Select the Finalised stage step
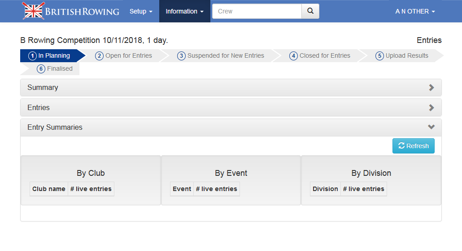Screen dimensions: 462x251 click(x=55, y=69)
